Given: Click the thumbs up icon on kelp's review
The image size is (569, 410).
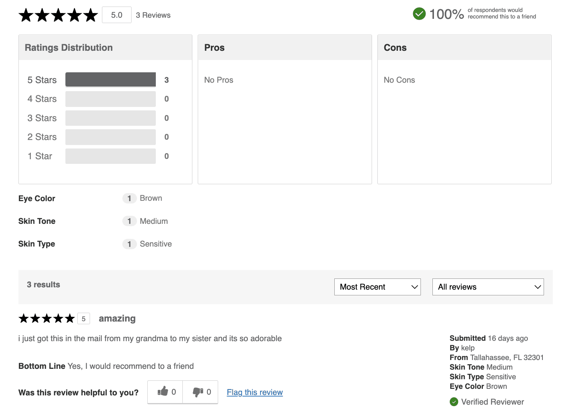Looking at the screenshot, I should point(163,392).
